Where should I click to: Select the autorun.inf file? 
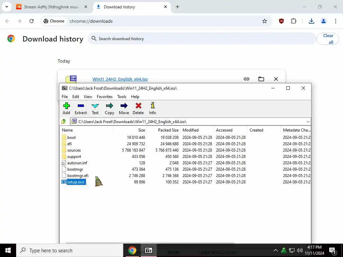point(77,163)
